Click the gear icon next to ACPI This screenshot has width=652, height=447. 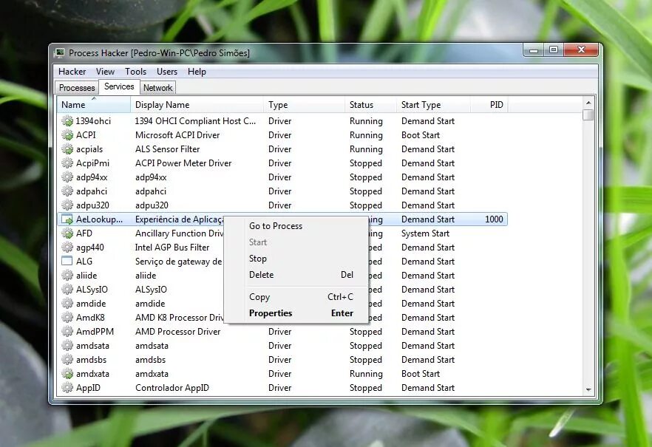(x=67, y=135)
